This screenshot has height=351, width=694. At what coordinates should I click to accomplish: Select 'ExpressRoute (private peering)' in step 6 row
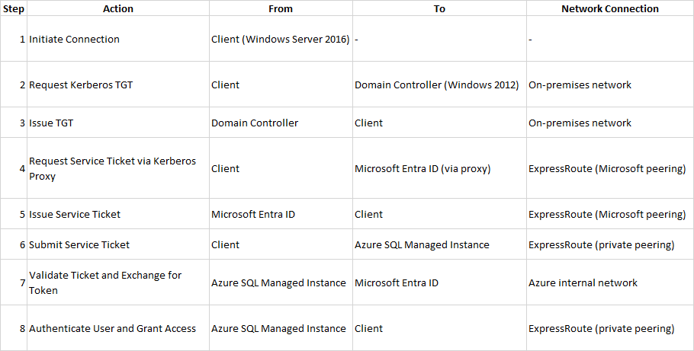[x=610, y=244]
